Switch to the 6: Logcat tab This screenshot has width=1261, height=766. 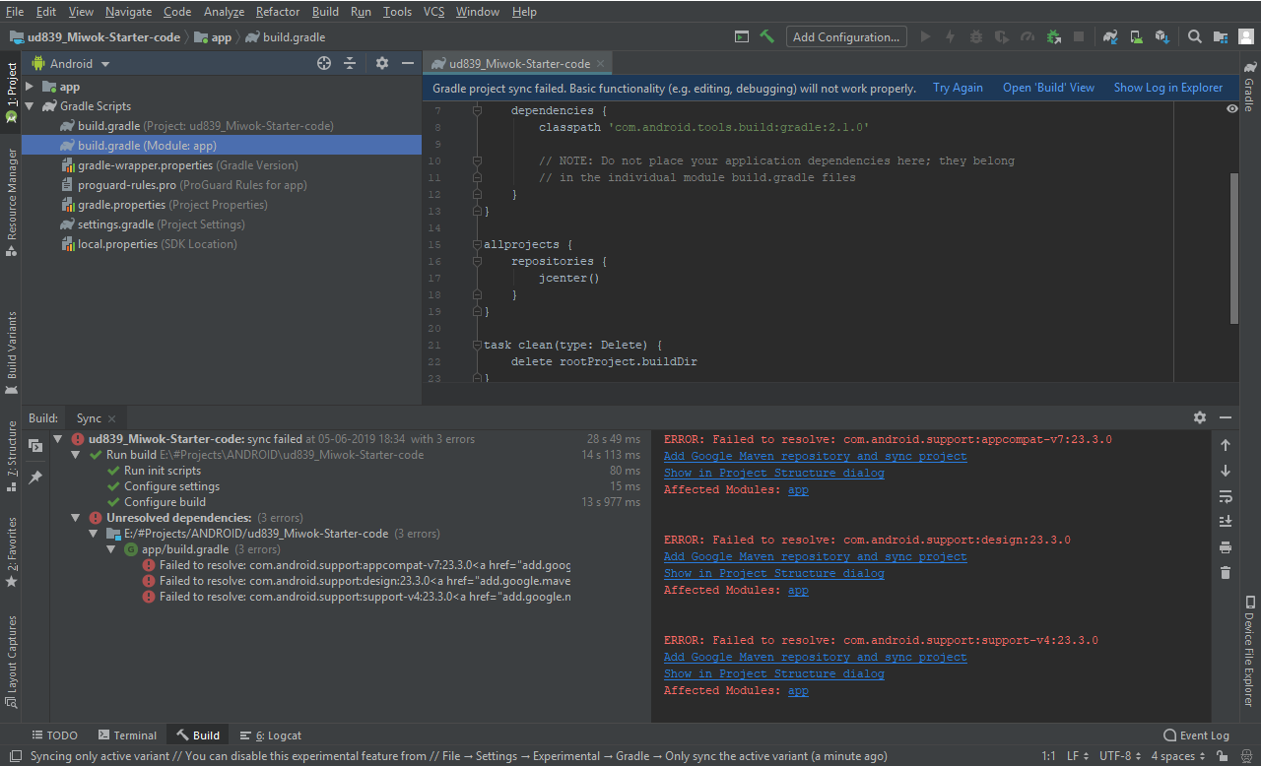(x=270, y=735)
